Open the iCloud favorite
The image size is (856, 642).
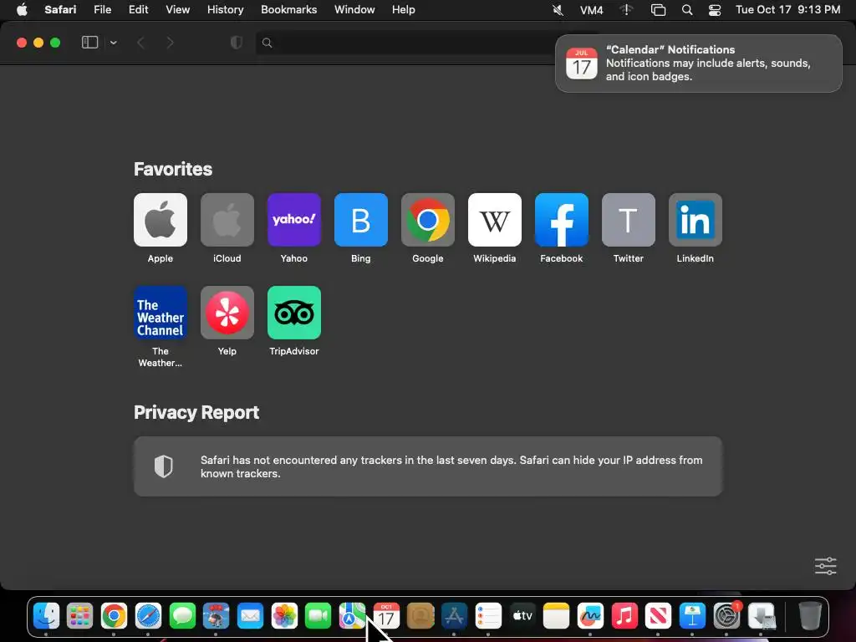pyautogui.click(x=227, y=220)
